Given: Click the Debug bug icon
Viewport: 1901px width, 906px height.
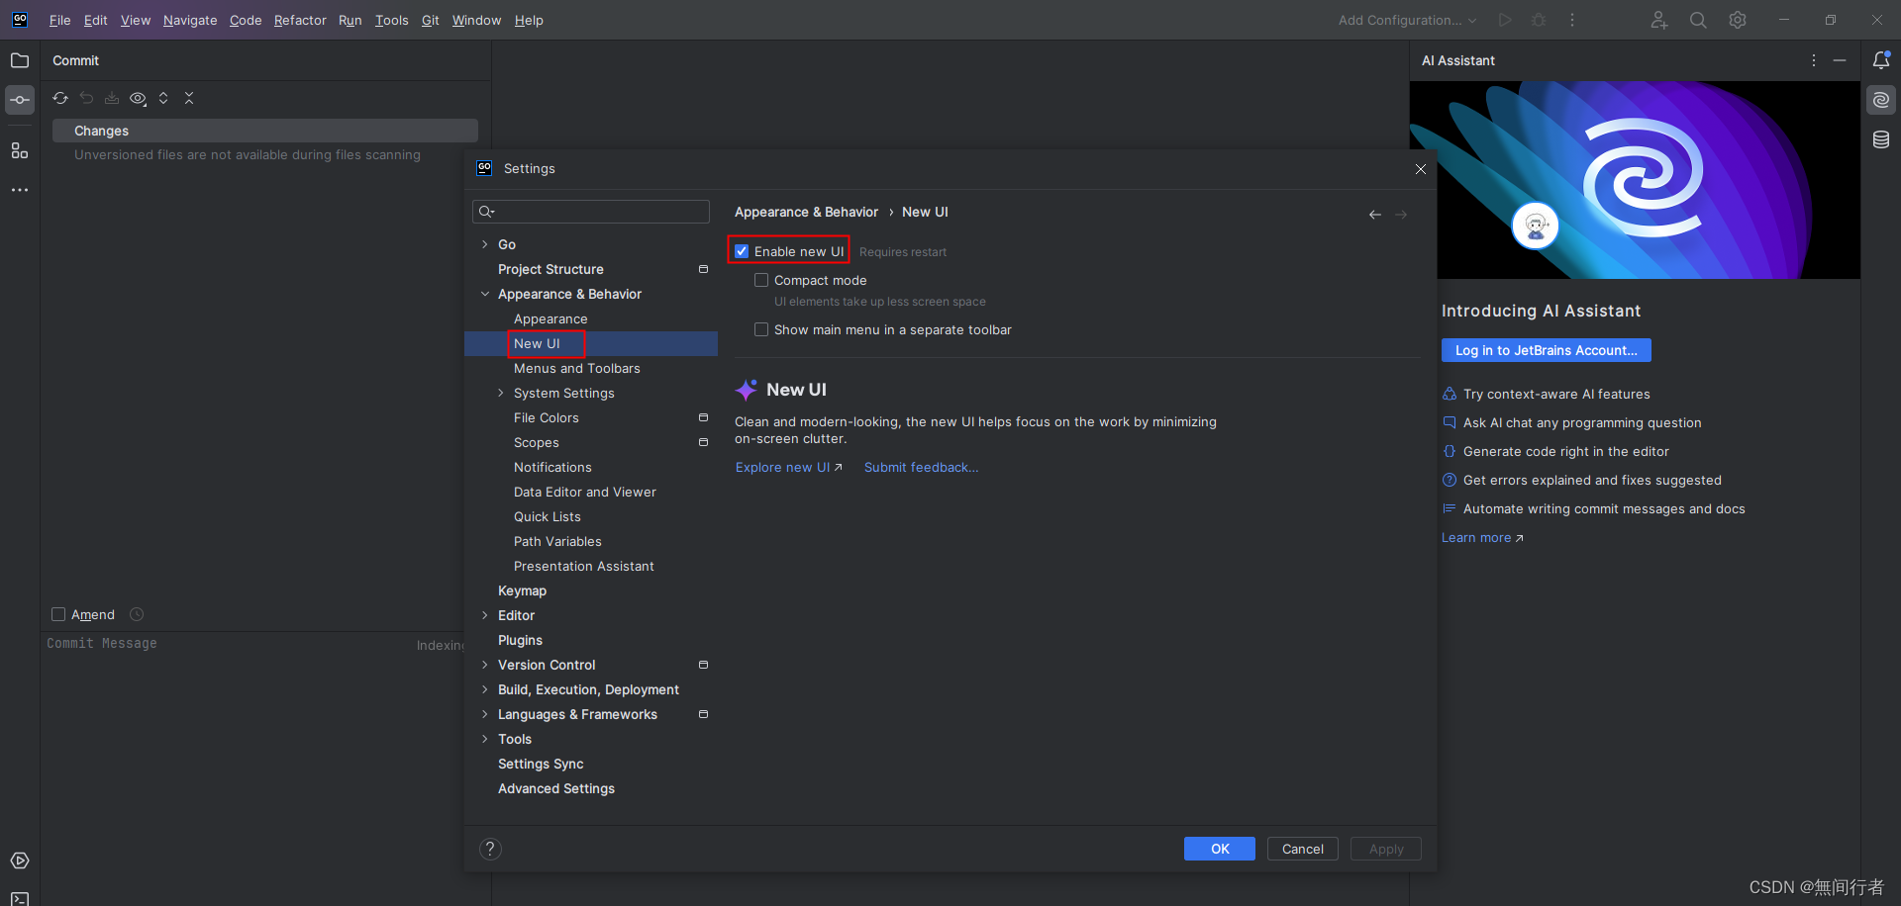Looking at the screenshot, I should click(x=1539, y=20).
